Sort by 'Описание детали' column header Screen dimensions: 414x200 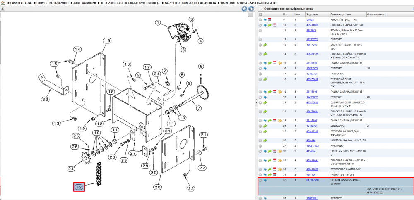pyautogui.click(x=348, y=14)
